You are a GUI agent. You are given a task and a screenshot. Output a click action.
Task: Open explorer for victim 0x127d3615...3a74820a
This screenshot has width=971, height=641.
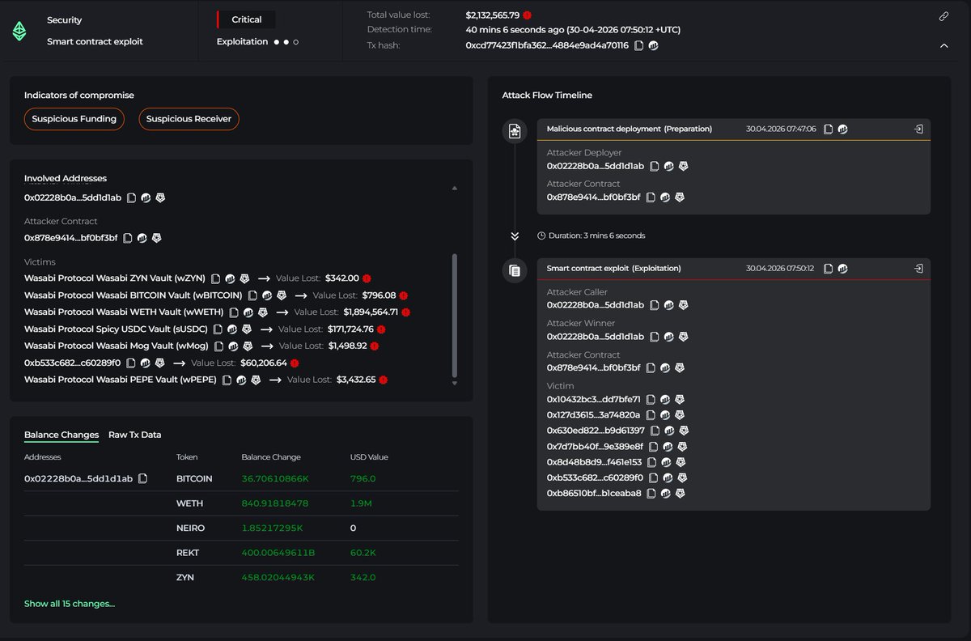665,414
